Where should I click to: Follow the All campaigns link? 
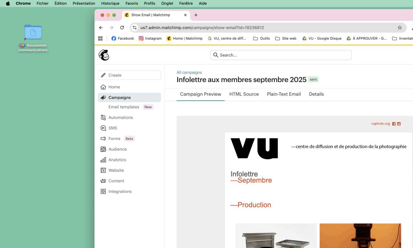click(189, 72)
